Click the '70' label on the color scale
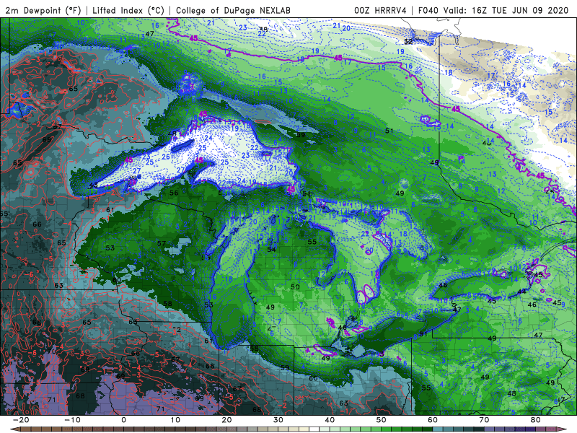Screen dimensions: 577x433 [484, 420]
